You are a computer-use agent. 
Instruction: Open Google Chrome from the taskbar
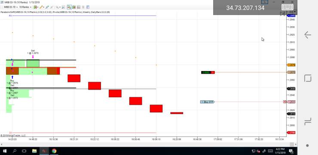pyautogui.click(x=54, y=151)
